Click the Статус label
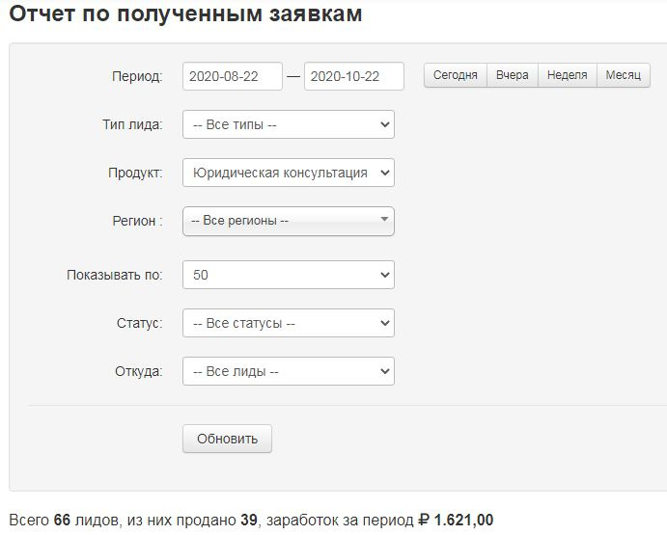 [x=139, y=323]
